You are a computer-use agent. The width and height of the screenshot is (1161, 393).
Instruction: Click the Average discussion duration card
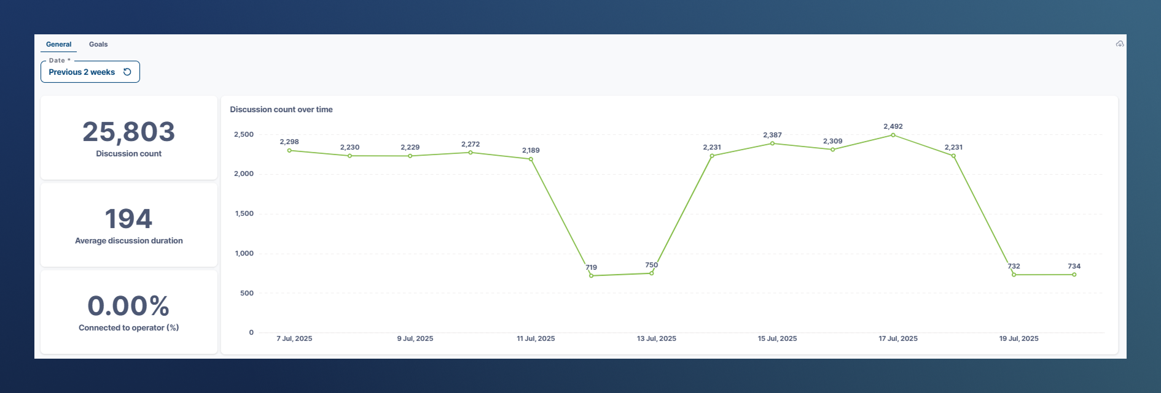coord(129,225)
